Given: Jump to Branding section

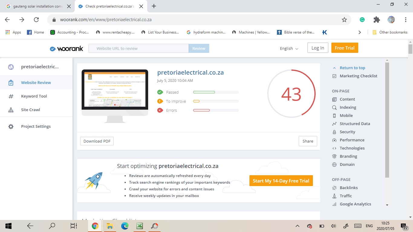Looking at the screenshot, I should click(348, 156).
